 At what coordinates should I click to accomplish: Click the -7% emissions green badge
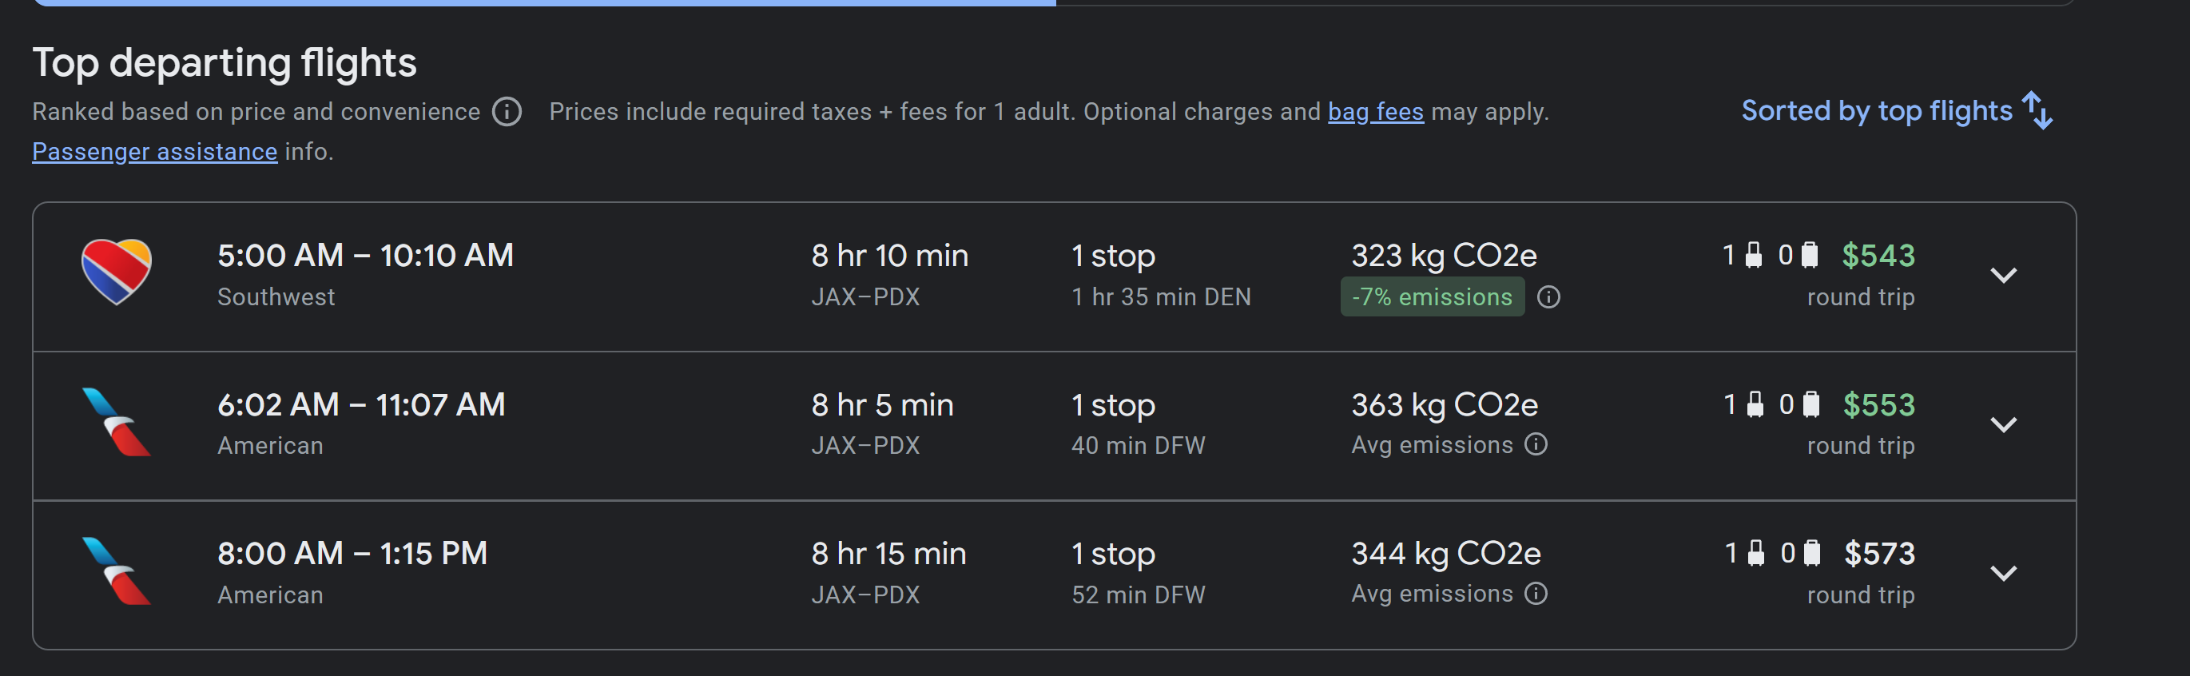tap(1432, 296)
